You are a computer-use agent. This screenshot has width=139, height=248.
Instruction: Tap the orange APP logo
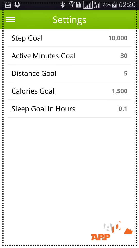pos(112,231)
